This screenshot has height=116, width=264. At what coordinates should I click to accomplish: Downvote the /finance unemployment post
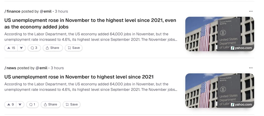(21, 48)
